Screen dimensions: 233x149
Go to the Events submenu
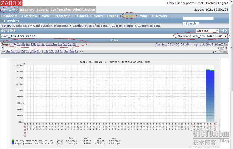[98, 16]
